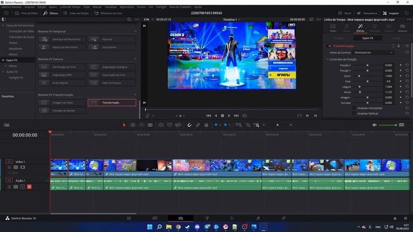Click the stop button
Screen dimensions: 413x232
222,116
